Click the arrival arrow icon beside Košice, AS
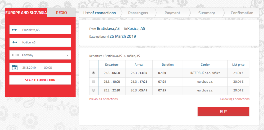This screenshot has height=130, width=264. (x=14, y=42)
